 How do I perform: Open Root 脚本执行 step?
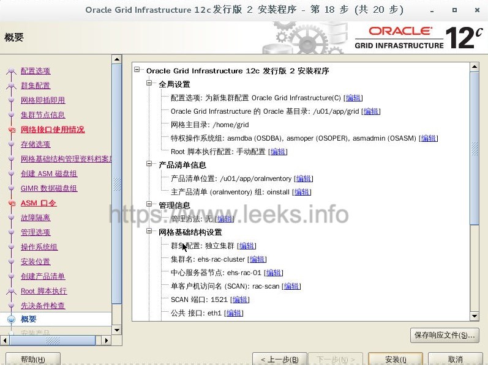pos(44,291)
